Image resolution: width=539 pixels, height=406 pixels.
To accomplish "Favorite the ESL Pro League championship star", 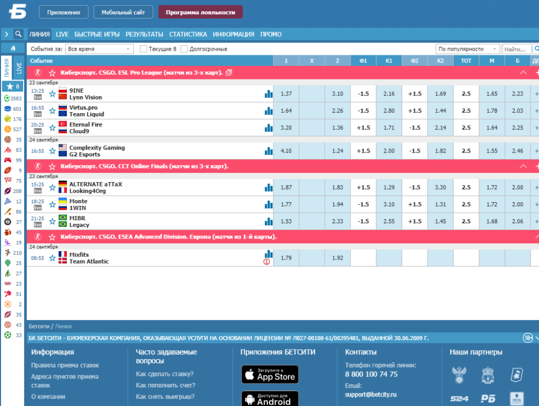I will point(52,73).
